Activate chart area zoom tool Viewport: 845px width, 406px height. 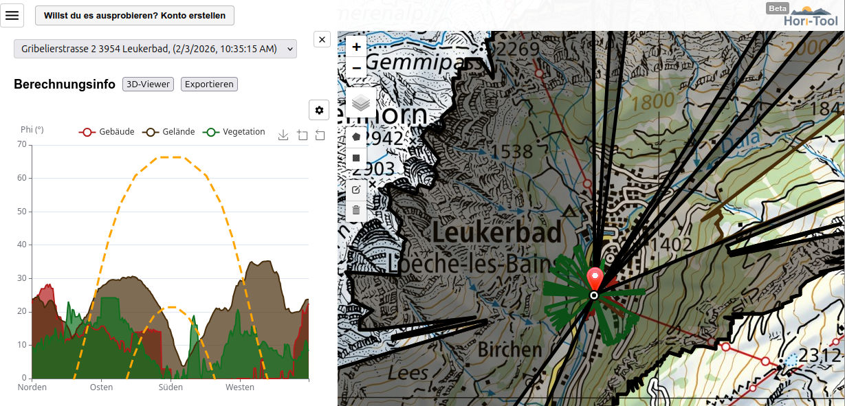pos(302,135)
